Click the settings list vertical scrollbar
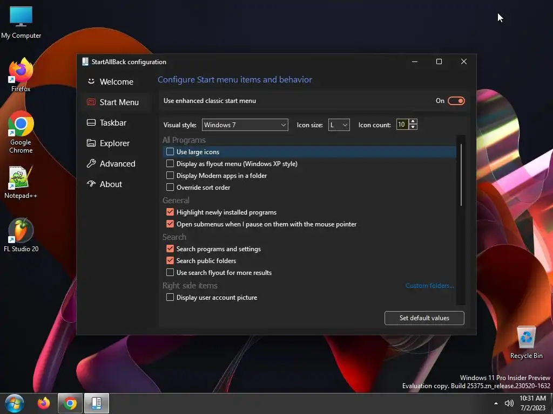Image resolution: width=553 pixels, height=414 pixels. [x=461, y=174]
